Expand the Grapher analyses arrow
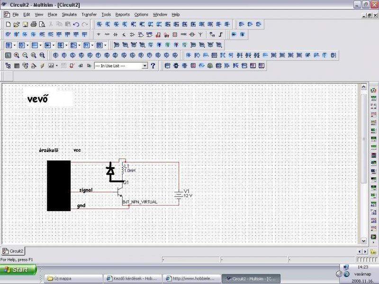 57,66
